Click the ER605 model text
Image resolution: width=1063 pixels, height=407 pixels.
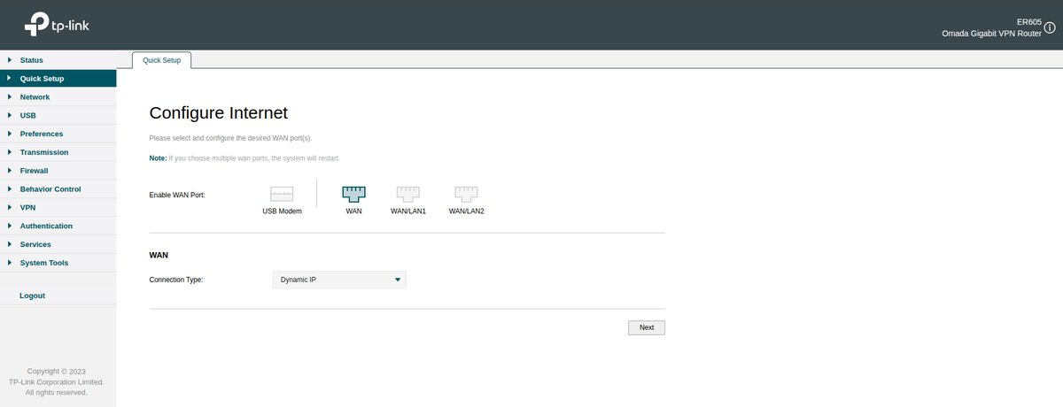pyautogui.click(x=1030, y=21)
